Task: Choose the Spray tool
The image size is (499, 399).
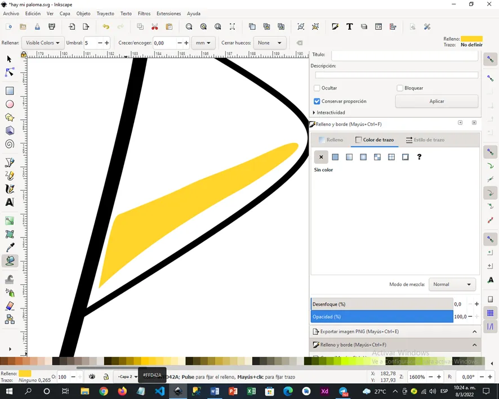Action: point(10,293)
